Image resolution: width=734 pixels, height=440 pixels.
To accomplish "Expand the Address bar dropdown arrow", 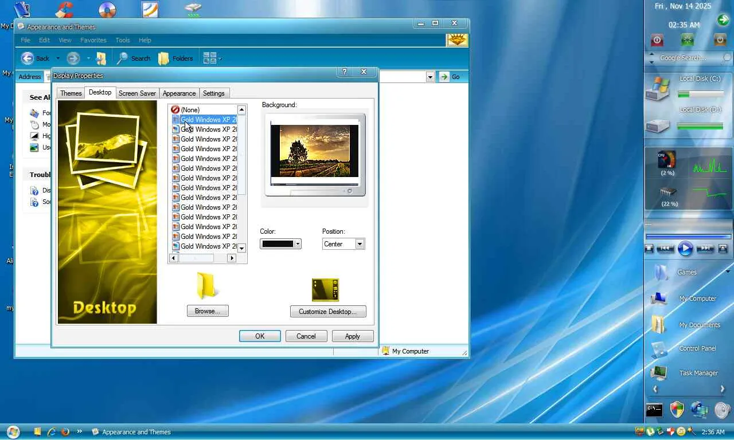I will point(430,77).
